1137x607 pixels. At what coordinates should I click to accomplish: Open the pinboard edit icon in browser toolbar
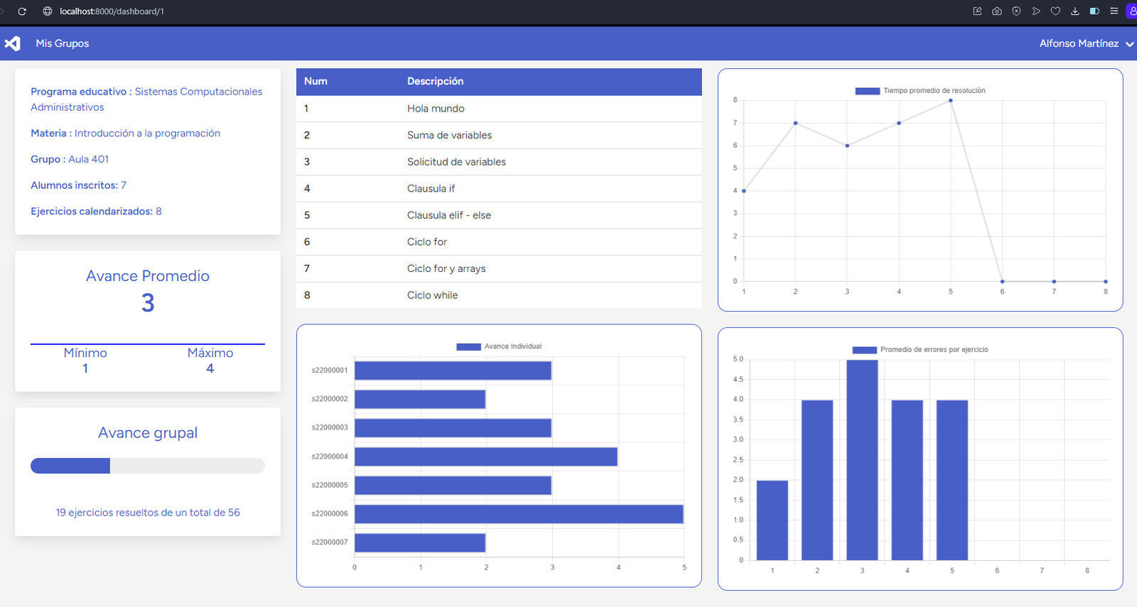(x=977, y=11)
